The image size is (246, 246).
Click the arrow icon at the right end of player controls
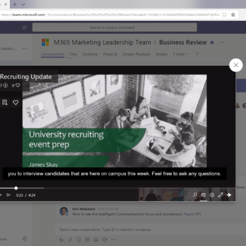(x=229, y=195)
